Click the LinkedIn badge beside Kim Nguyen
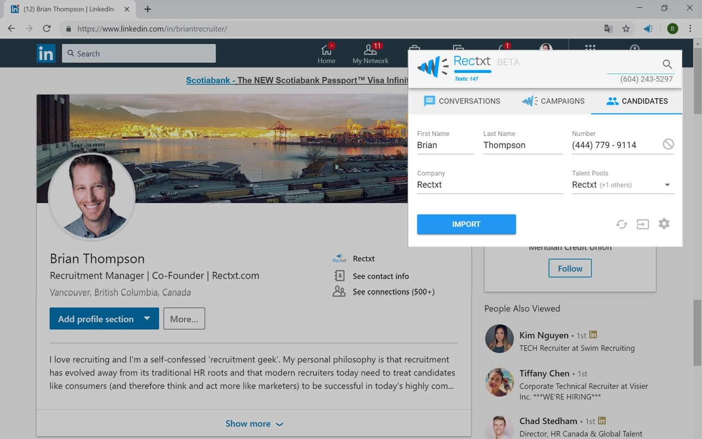This screenshot has width=702, height=439. point(593,335)
